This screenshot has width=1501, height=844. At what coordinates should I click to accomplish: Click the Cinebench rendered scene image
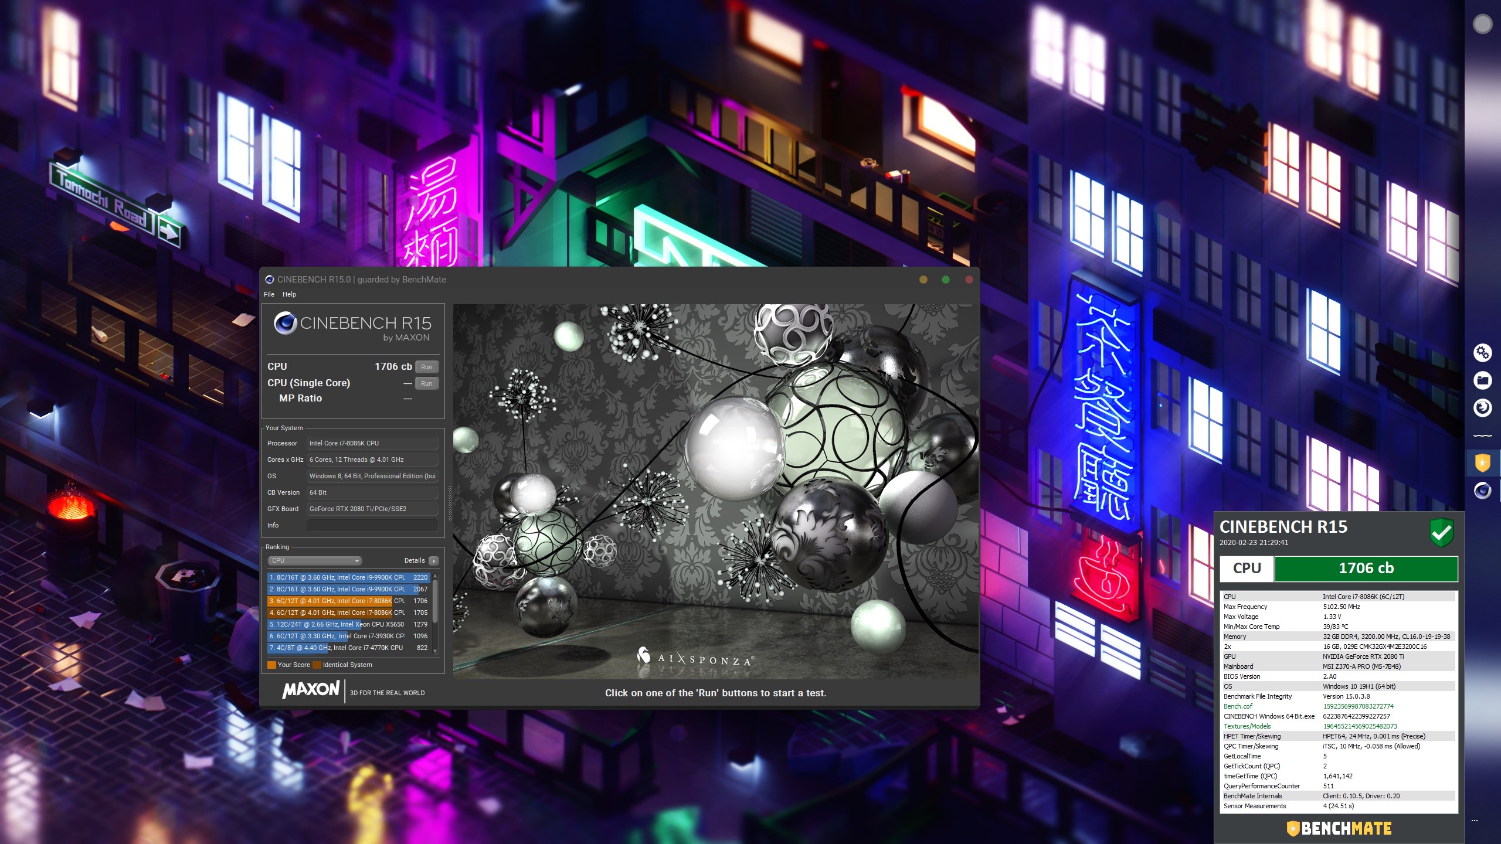pos(716,491)
